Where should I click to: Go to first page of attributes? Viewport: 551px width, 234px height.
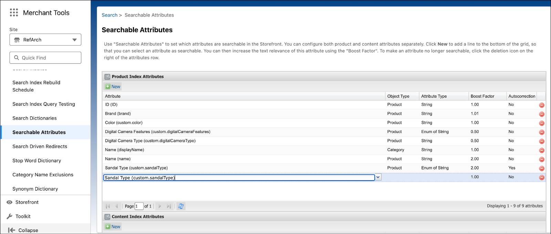click(x=108, y=206)
